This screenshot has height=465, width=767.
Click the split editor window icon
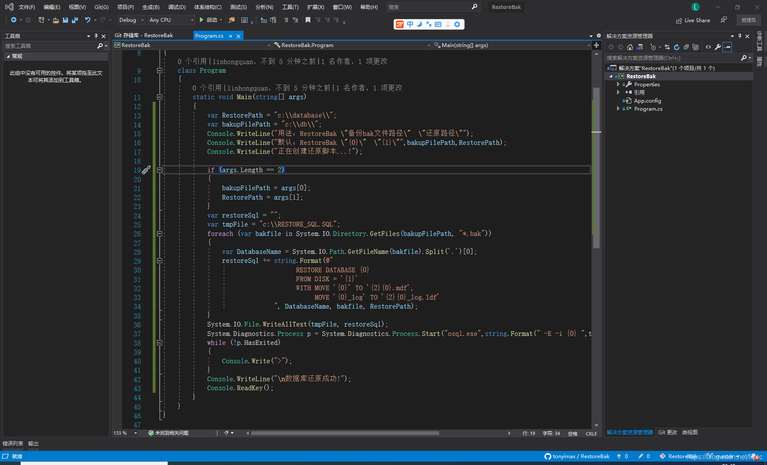[597, 45]
